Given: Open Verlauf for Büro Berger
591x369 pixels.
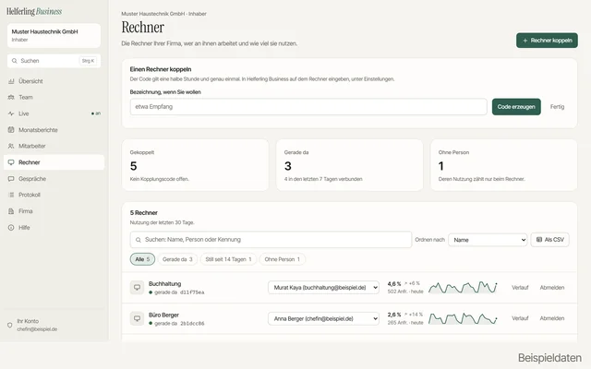Looking at the screenshot, I should [520, 318].
